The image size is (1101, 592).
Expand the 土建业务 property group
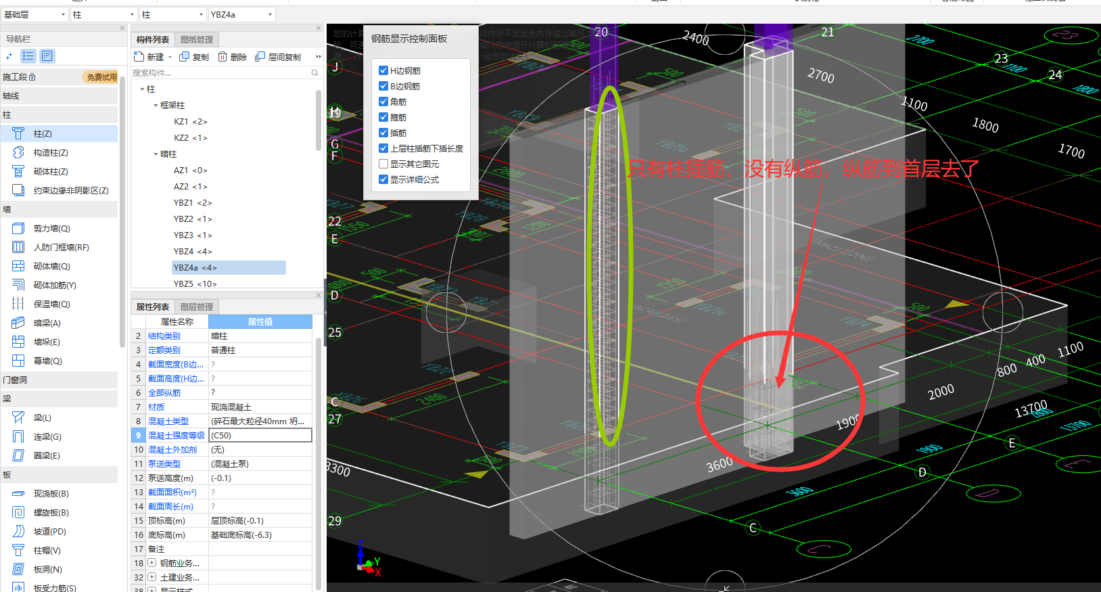[152, 577]
